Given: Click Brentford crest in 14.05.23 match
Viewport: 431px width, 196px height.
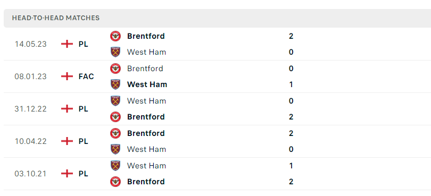Looking at the screenshot, I should [x=115, y=36].
